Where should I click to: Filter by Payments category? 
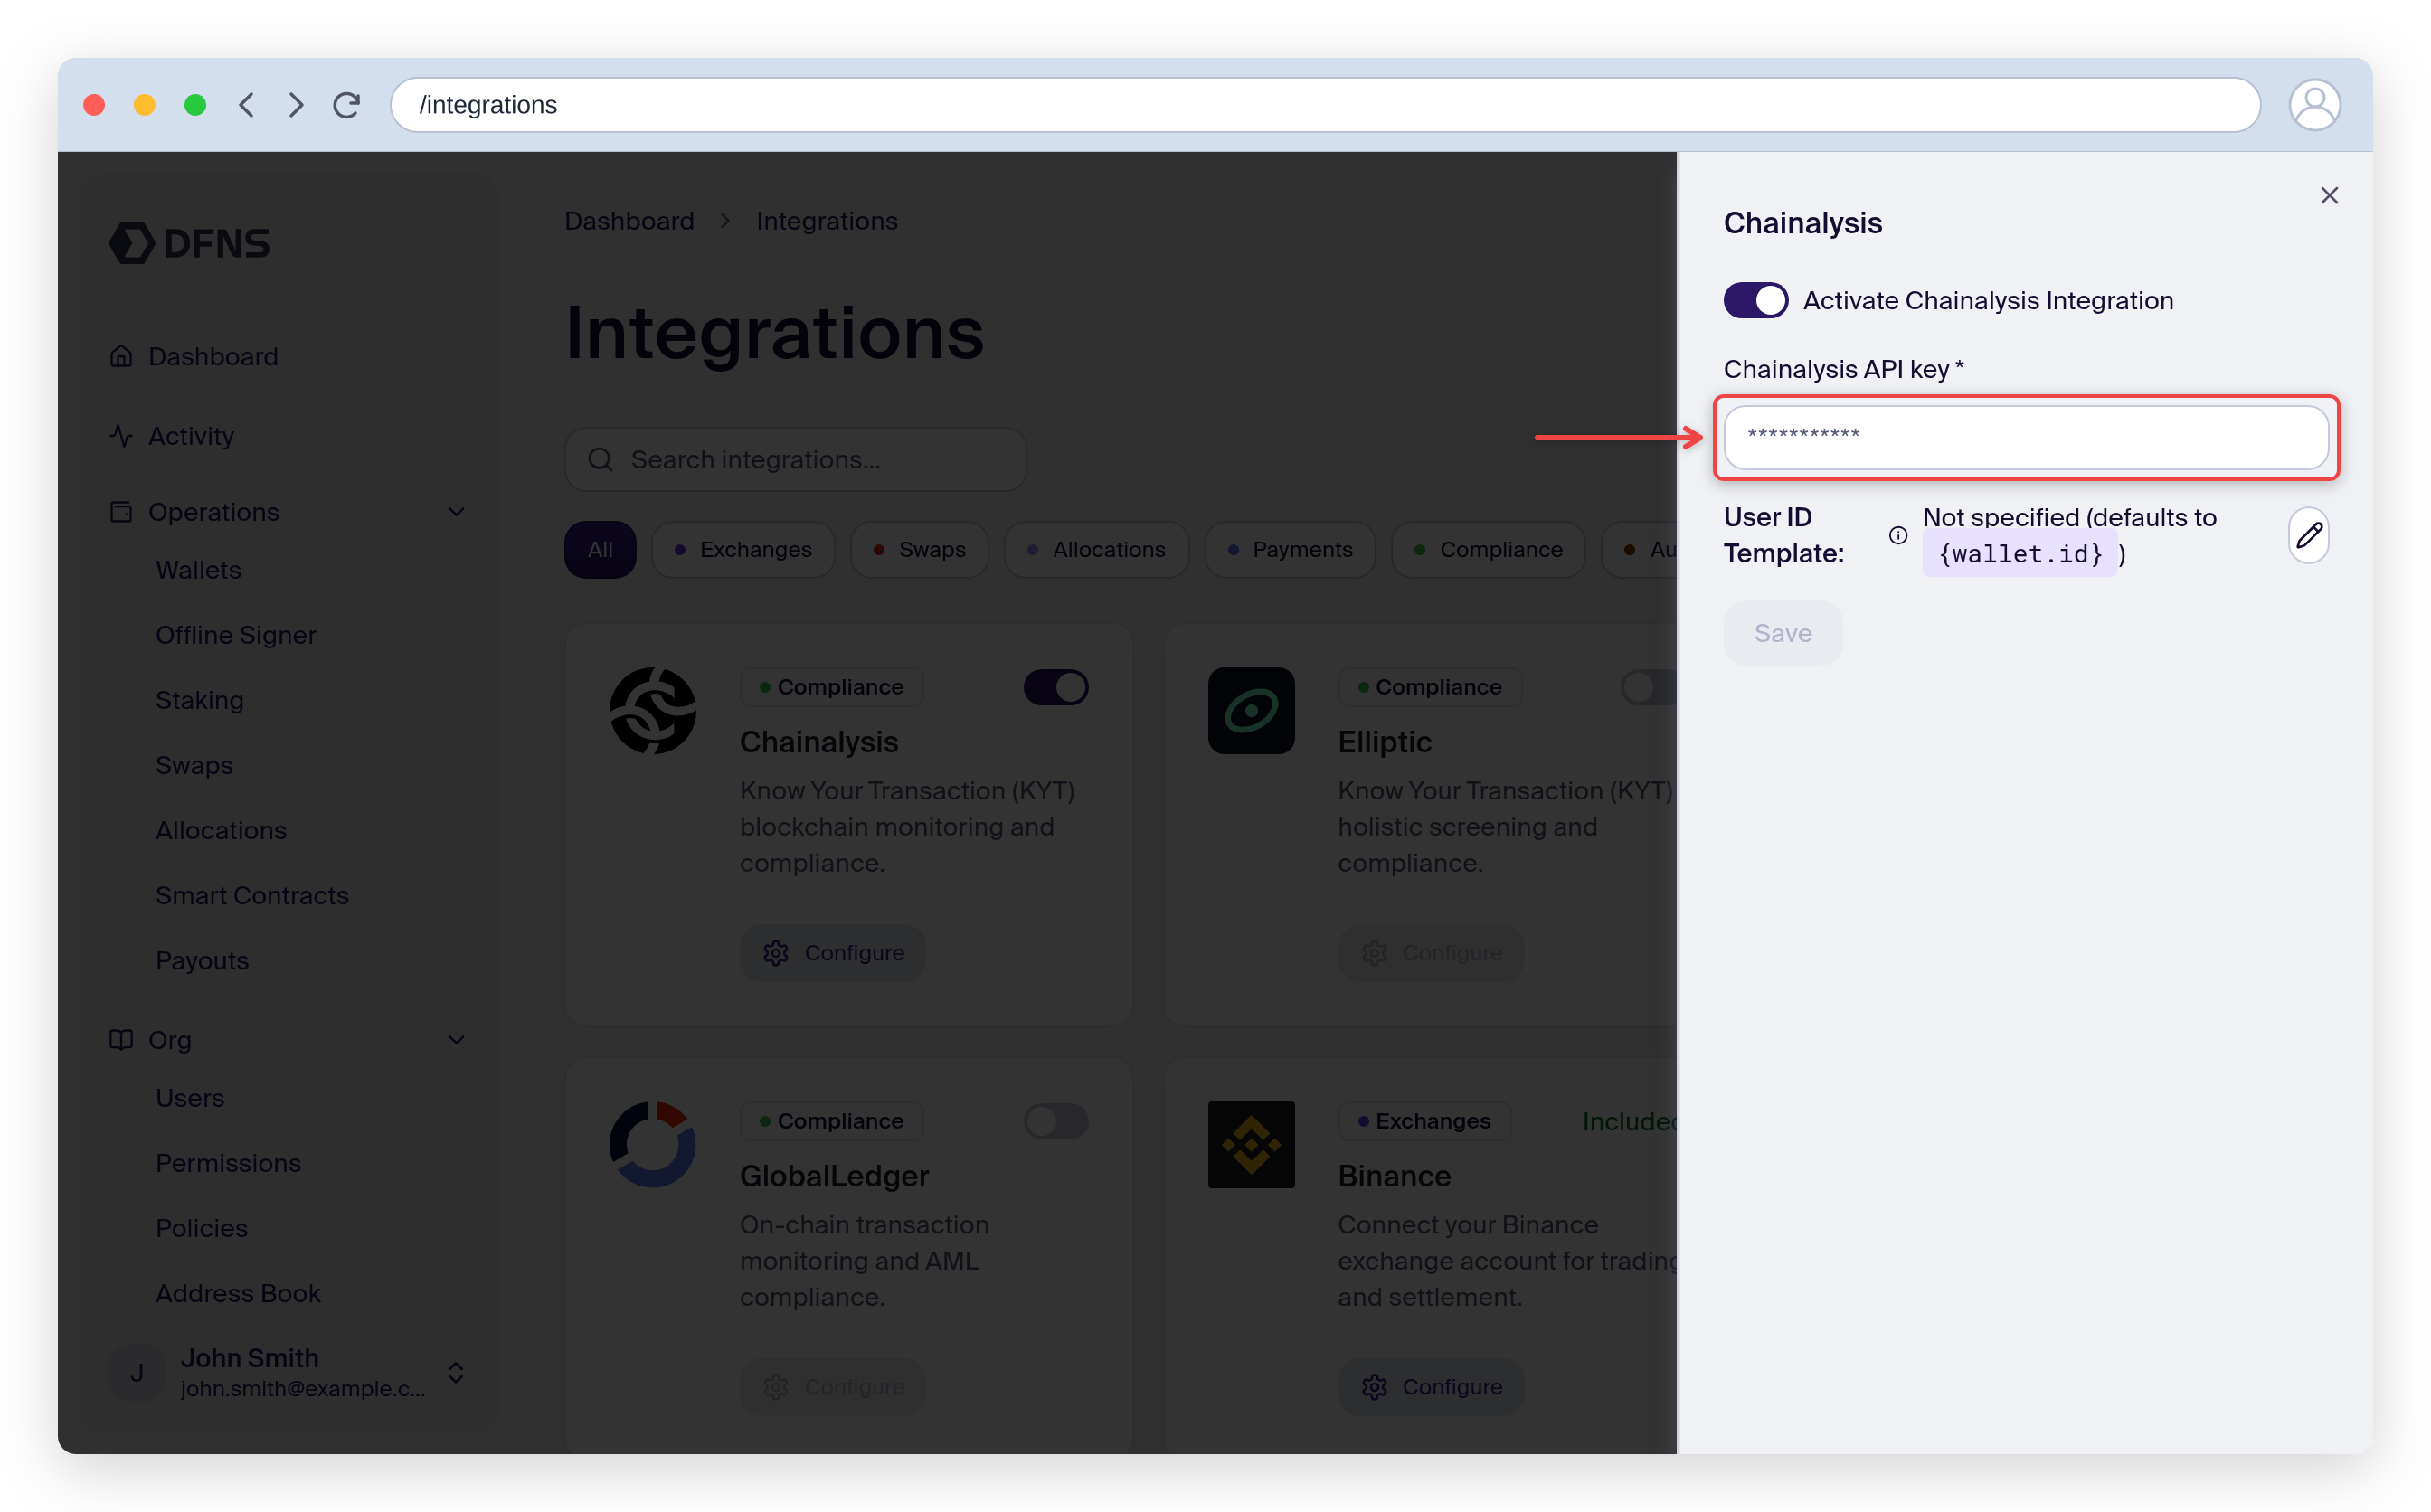[1289, 550]
